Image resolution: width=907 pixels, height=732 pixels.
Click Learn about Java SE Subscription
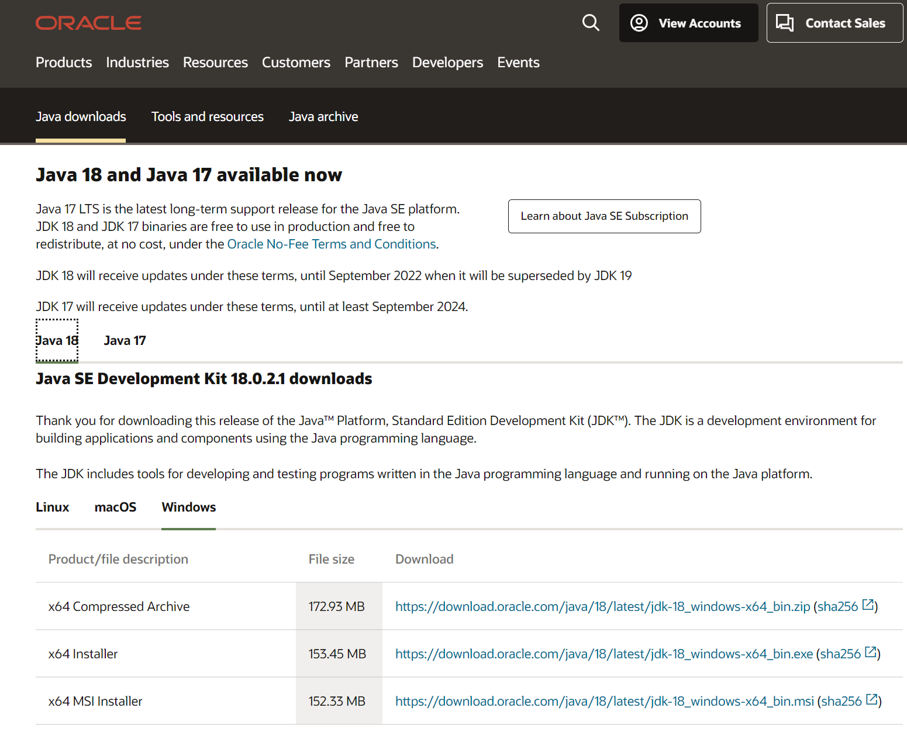tap(604, 216)
